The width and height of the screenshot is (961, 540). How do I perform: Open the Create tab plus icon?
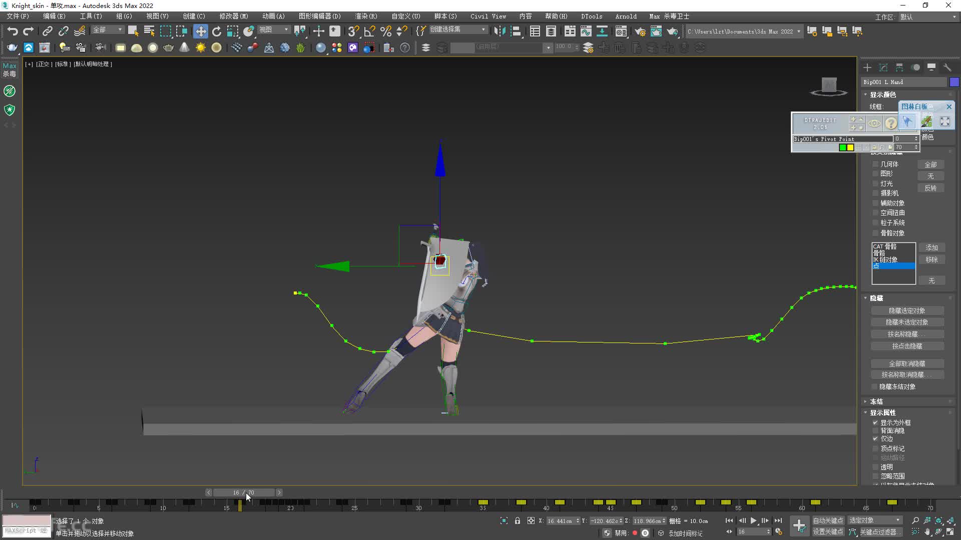pyautogui.click(x=867, y=67)
